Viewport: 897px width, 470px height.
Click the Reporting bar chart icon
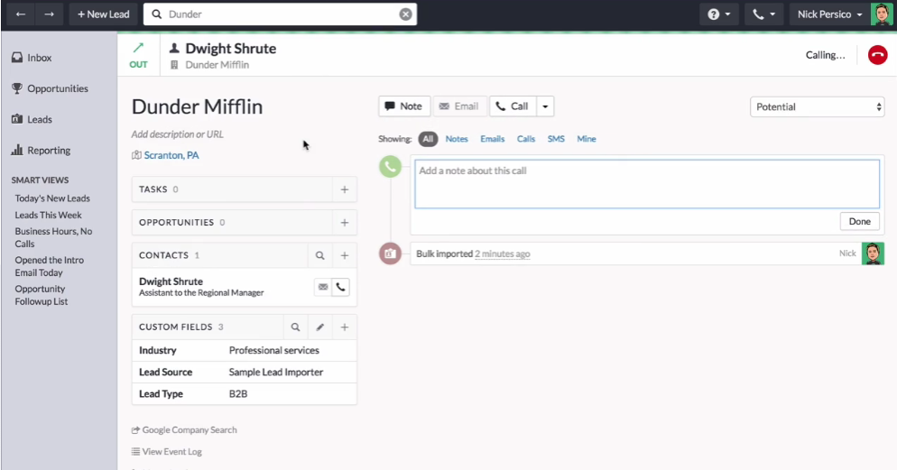click(17, 150)
